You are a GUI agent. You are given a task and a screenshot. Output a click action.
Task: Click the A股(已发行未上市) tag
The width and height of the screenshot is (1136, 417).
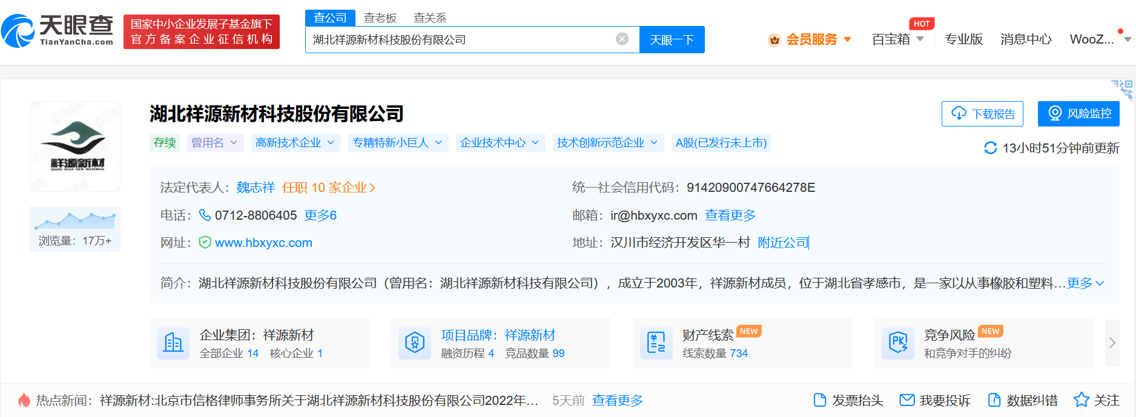pos(721,143)
